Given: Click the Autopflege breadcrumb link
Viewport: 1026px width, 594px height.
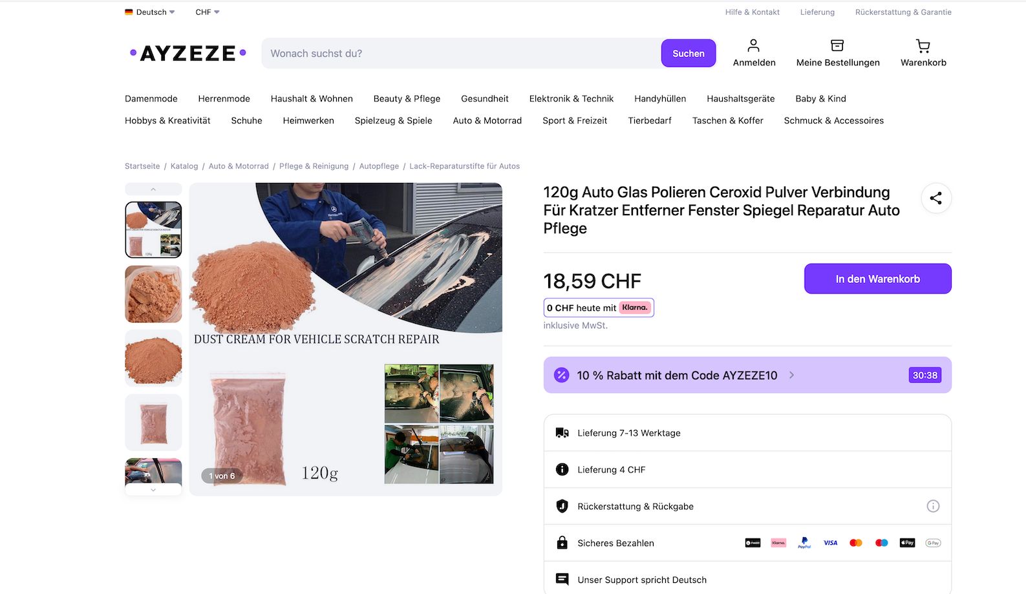Looking at the screenshot, I should (379, 166).
